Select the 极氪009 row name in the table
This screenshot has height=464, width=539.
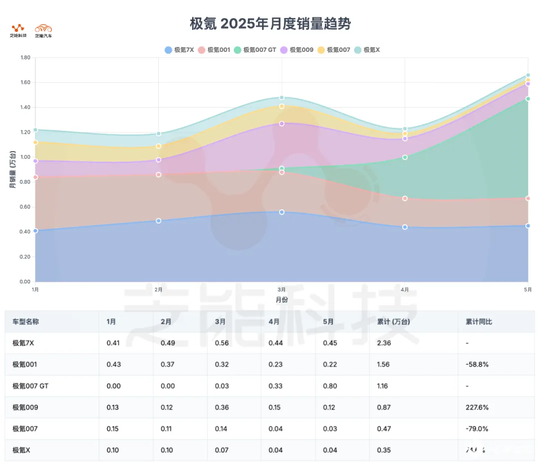(x=25, y=407)
